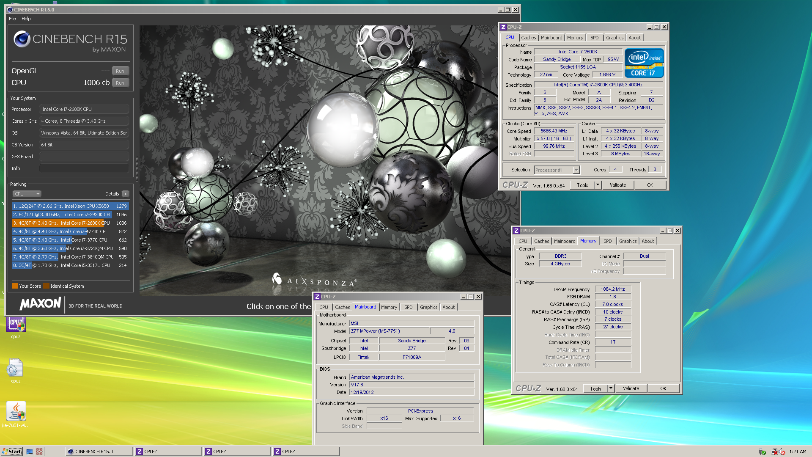Open Tools dropdown arrow in Memory CPU-Z

click(x=611, y=388)
